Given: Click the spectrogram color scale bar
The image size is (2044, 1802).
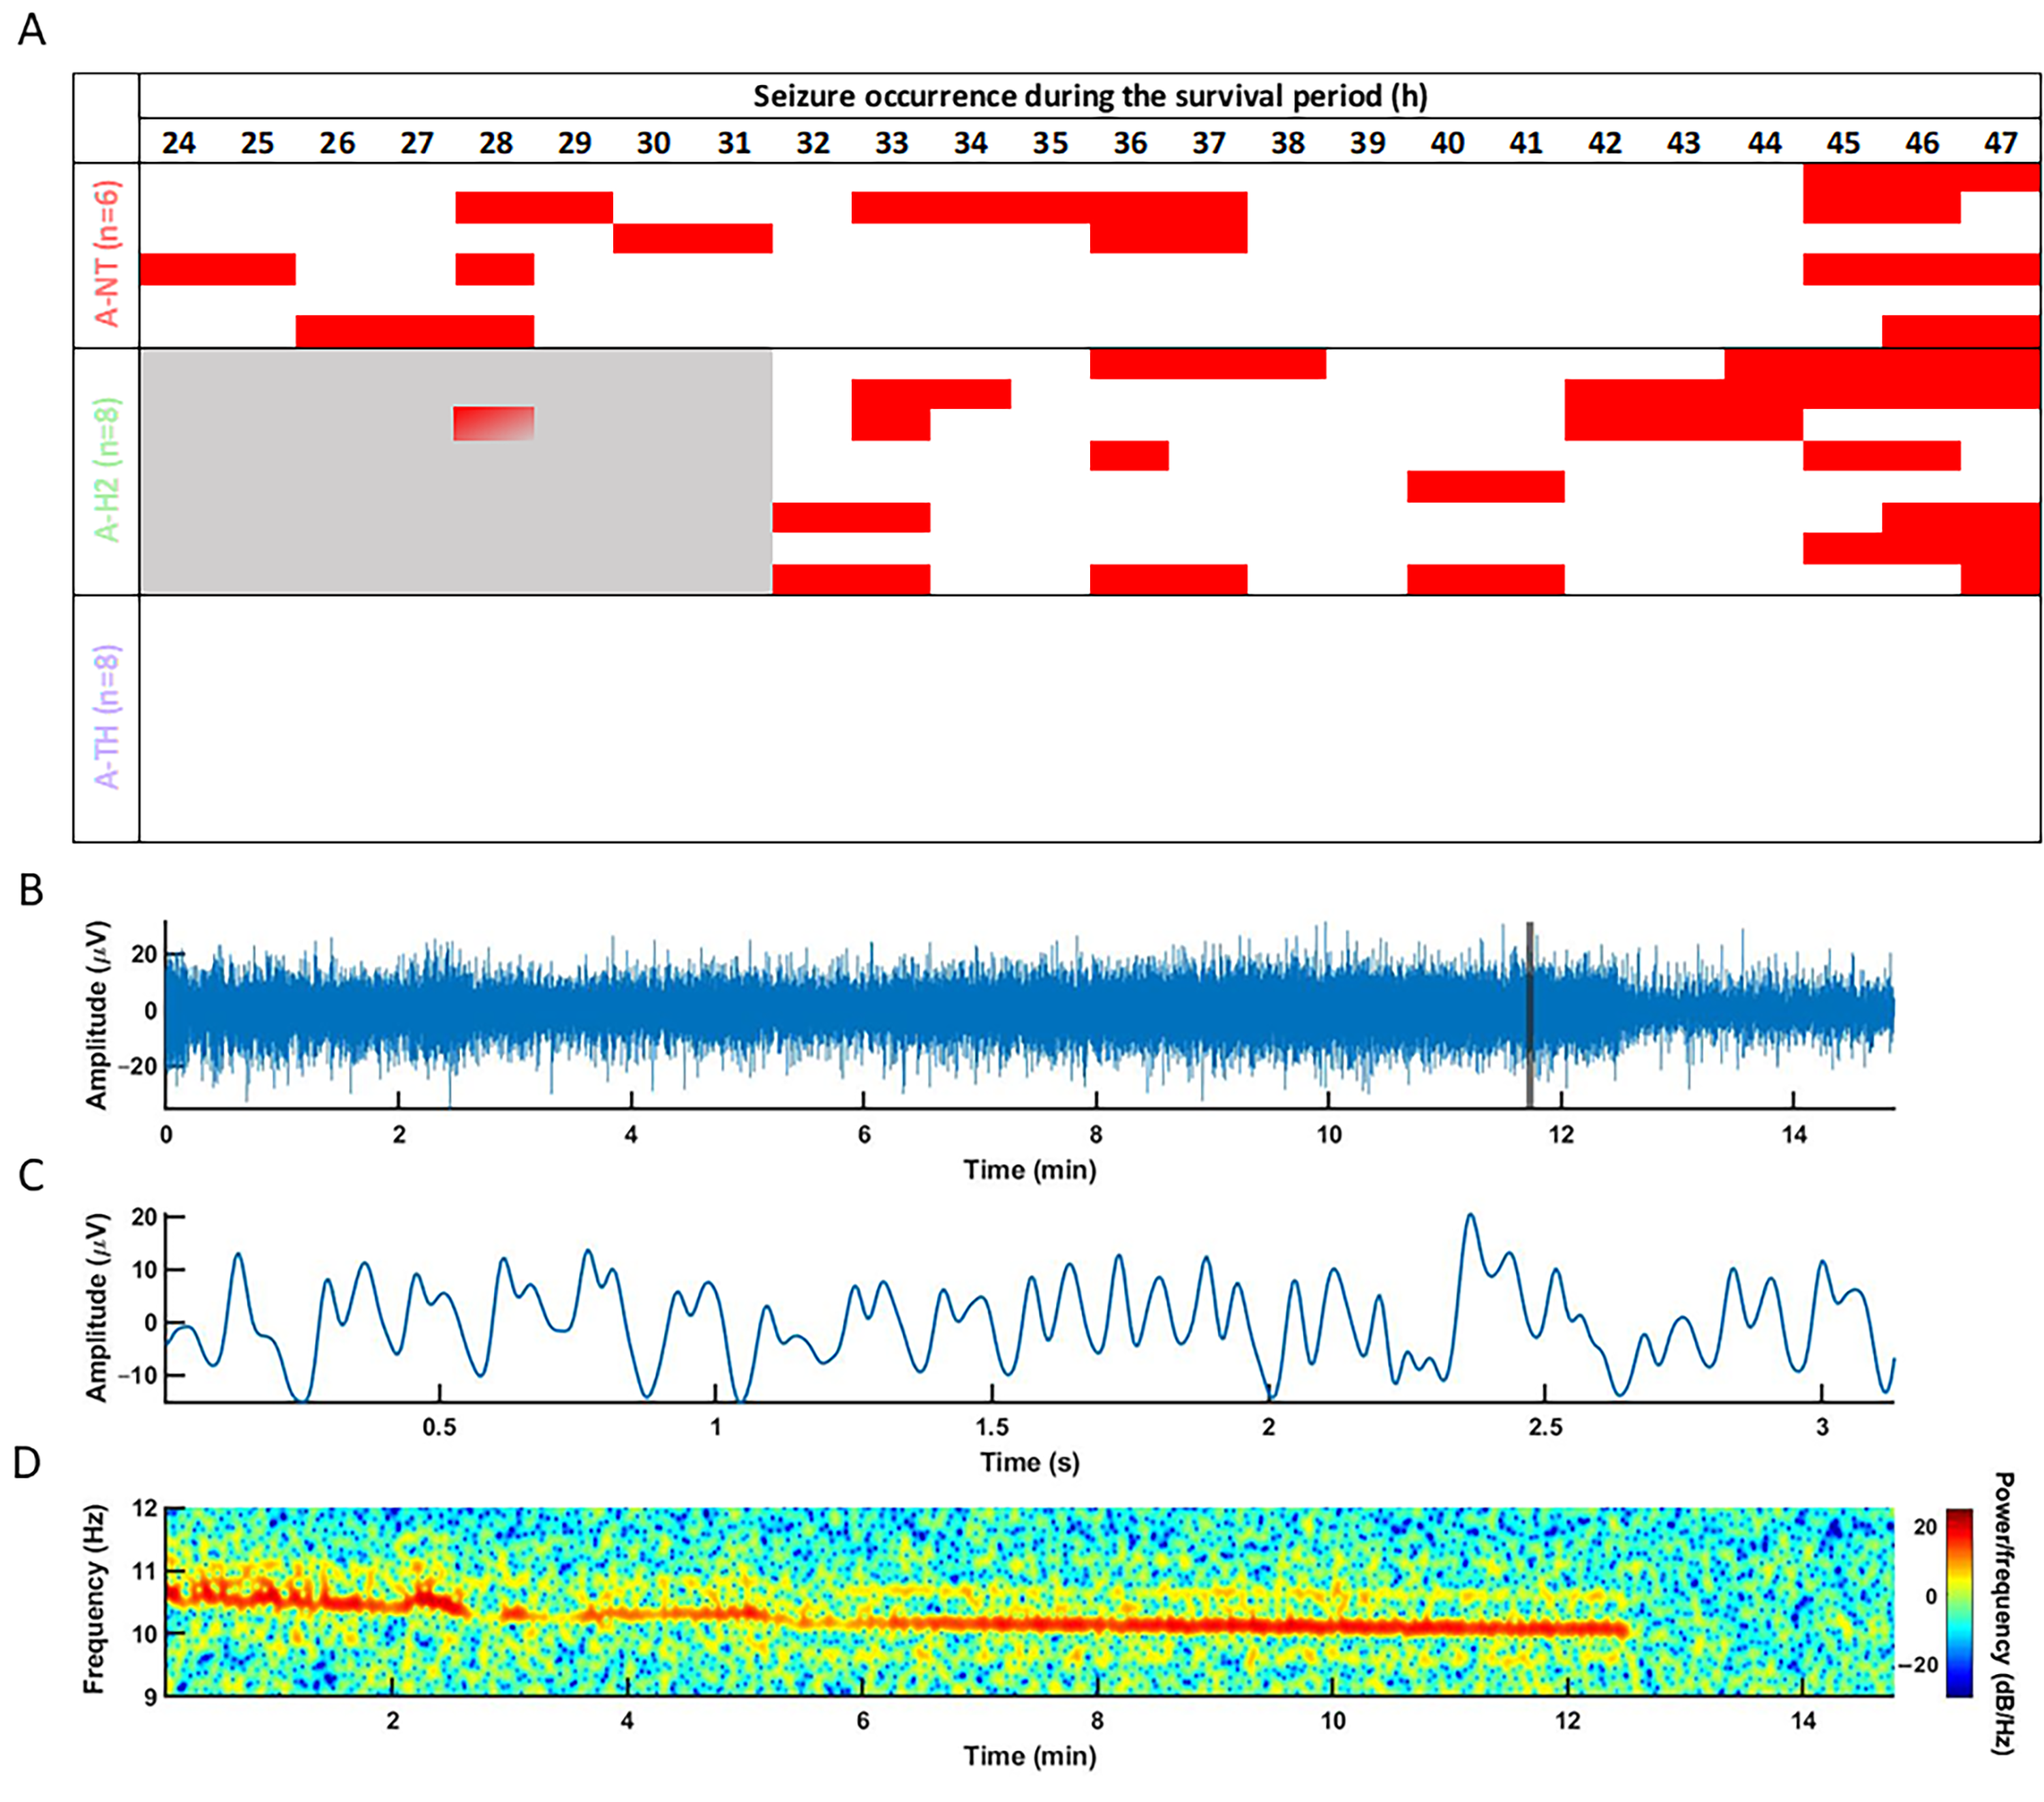Looking at the screenshot, I should coord(1959,1602).
